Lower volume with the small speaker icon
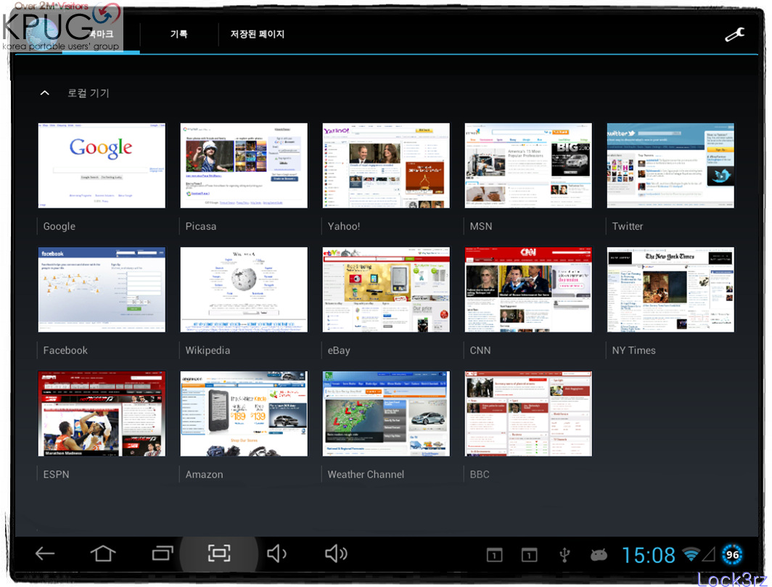Image resolution: width=772 pixels, height=587 pixels. (276, 554)
